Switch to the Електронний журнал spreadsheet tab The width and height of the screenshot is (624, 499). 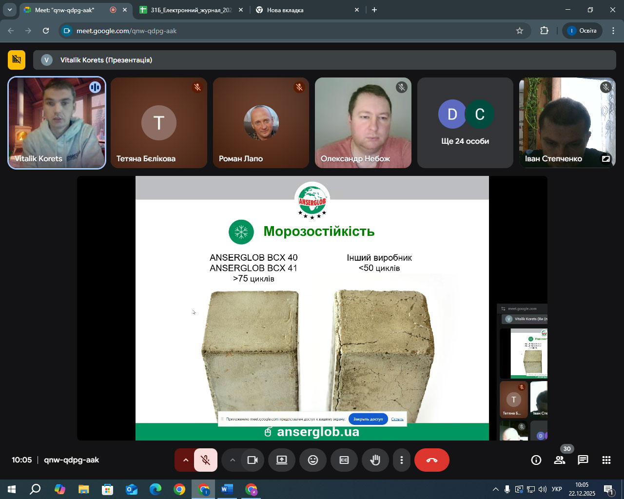[191, 10]
